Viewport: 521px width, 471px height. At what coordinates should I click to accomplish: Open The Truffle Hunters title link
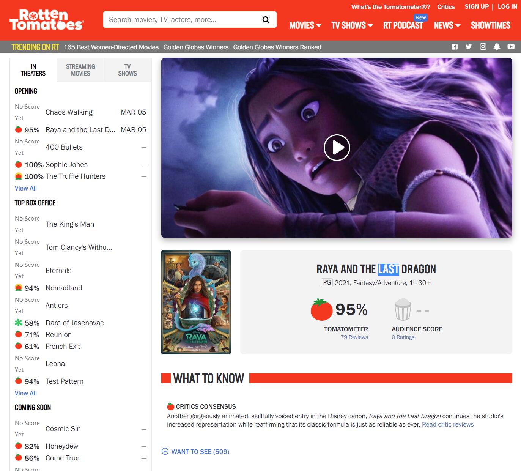(x=76, y=176)
